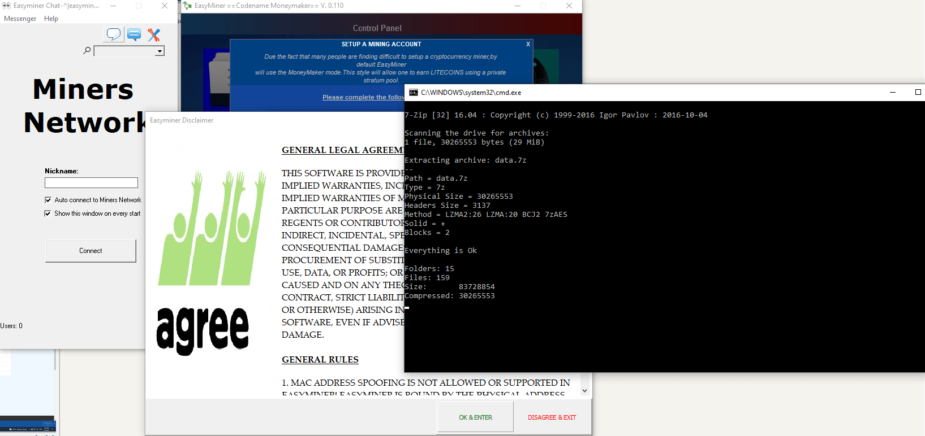Click OK & ENTER in disclaimer
This screenshot has height=436, width=925.
coord(475,417)
